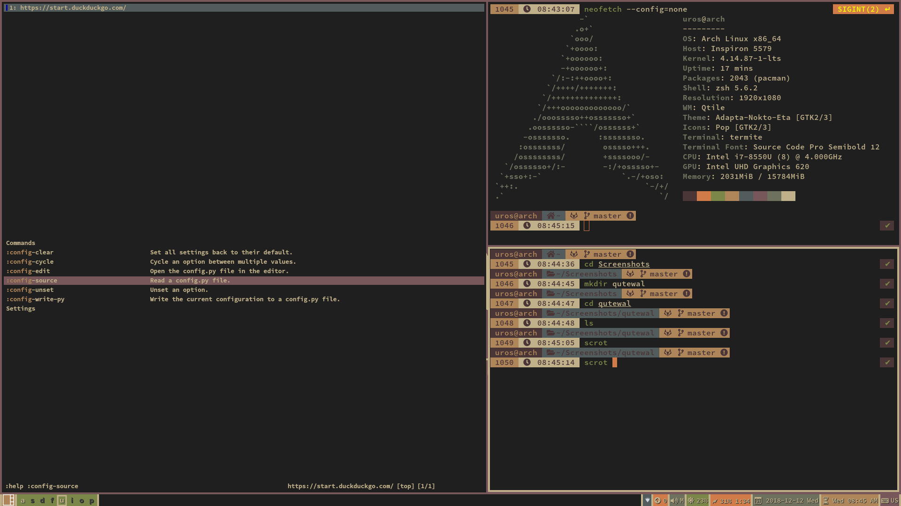The image size is (901, 506).
Task: Click the Qtile layout indicator icon
Action: (x=8, y=500)
